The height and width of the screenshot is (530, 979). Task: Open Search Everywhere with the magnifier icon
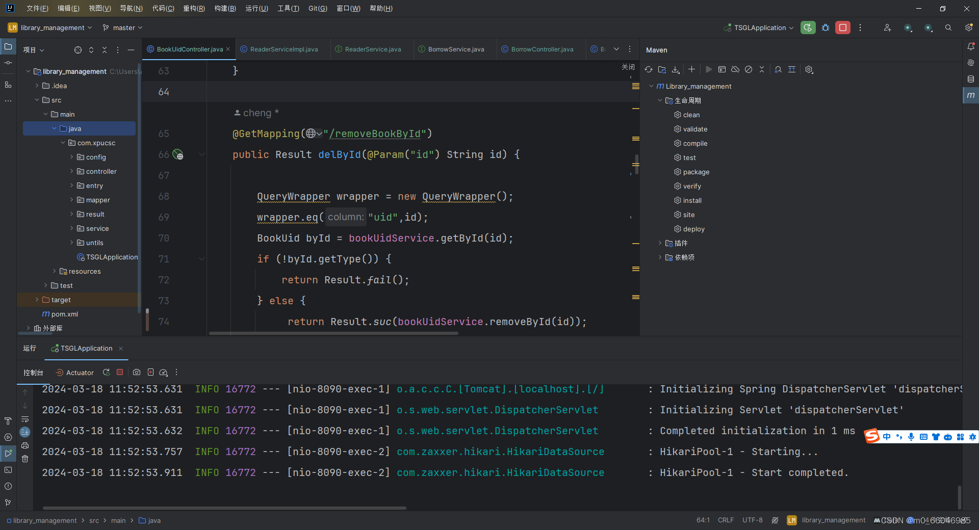coord(948,28)
